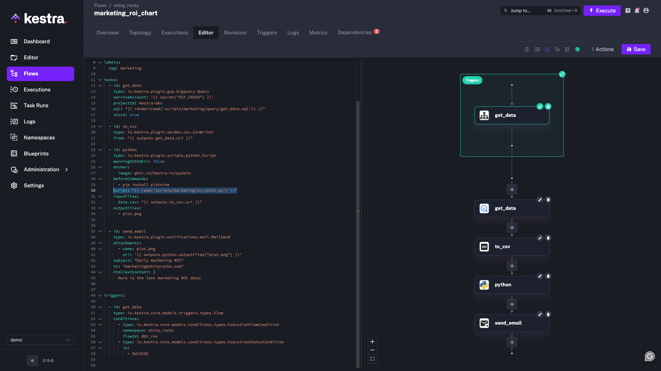Image resolution: width=661 pixels, height=371 pixels.
Task: Save the flow
Action: pyautogui.click(x=636, y=49)
